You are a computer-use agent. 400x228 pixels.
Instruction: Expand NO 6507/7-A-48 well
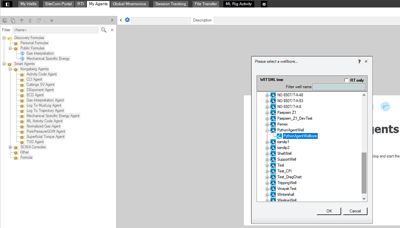267,95
